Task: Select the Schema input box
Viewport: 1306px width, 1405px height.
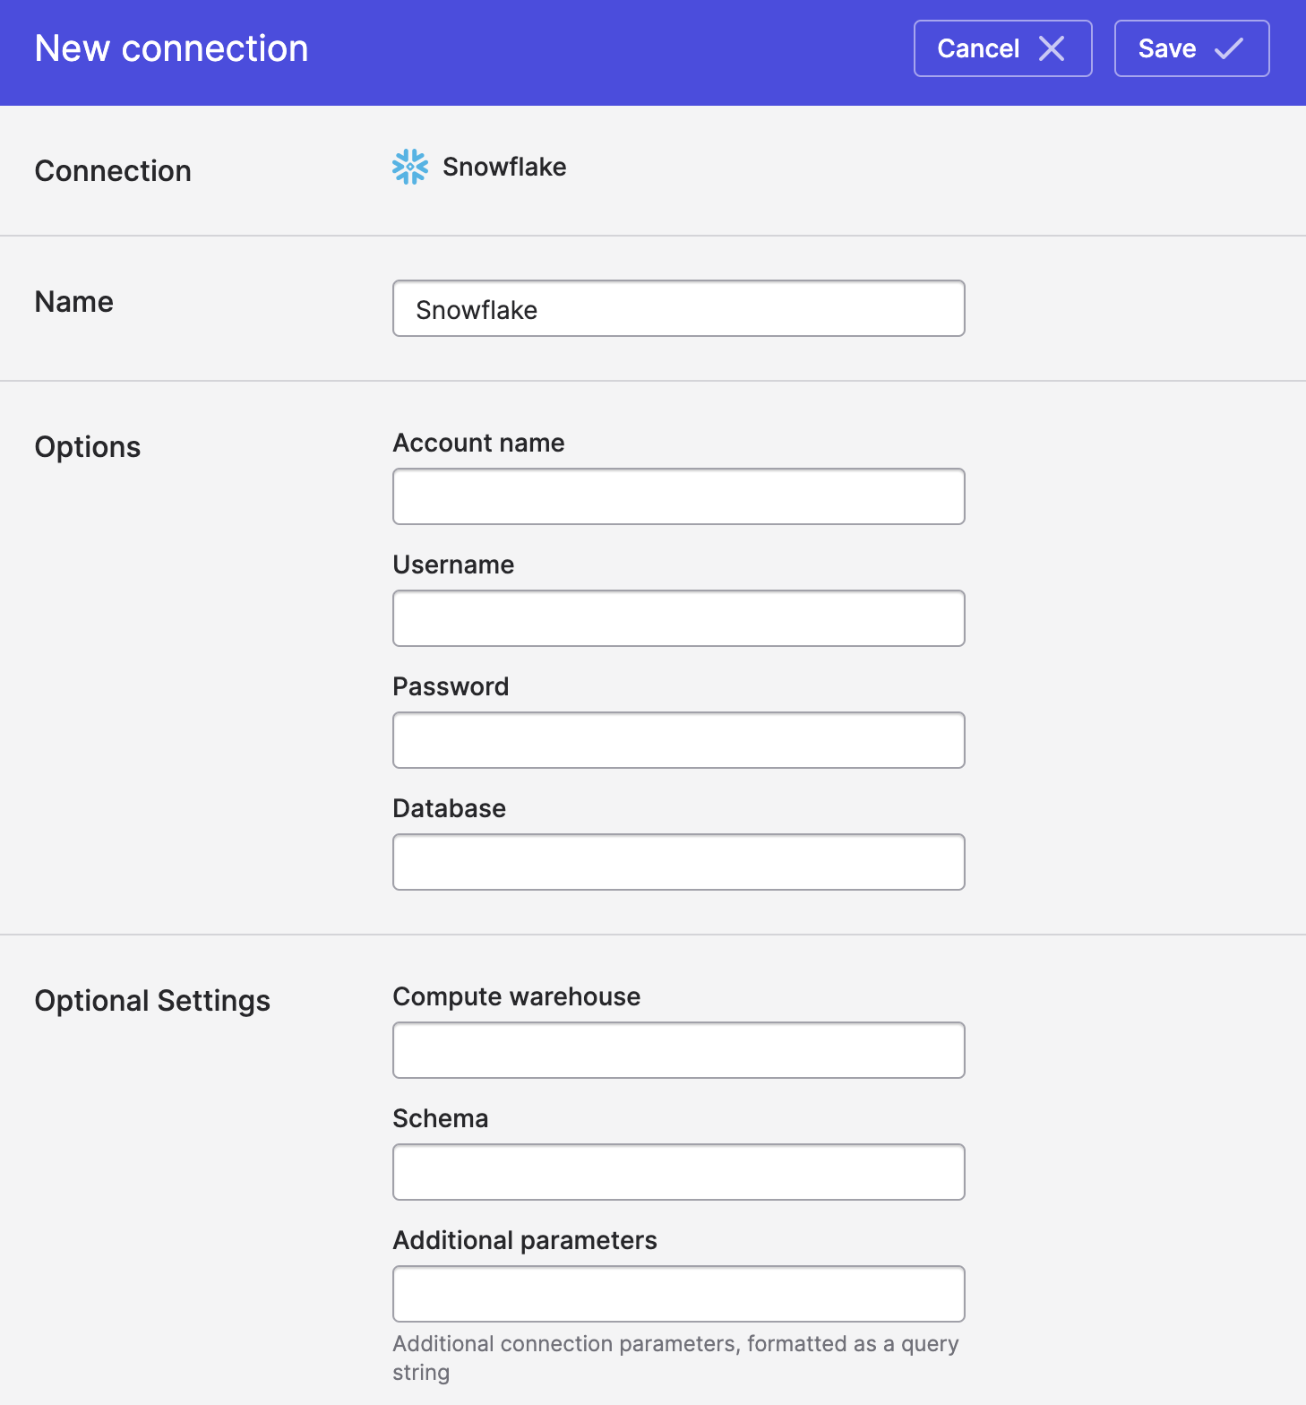Action: click(679, 1172)
